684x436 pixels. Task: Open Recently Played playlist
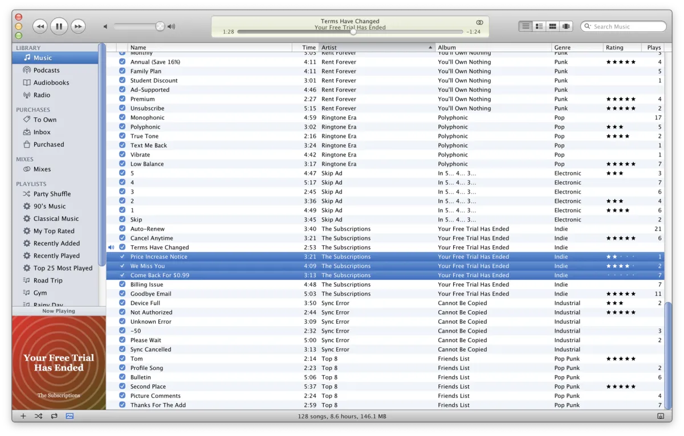pos(55,256)
